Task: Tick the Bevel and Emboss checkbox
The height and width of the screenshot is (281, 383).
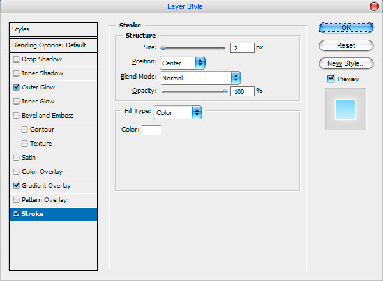Action: (x=16, y=116)
